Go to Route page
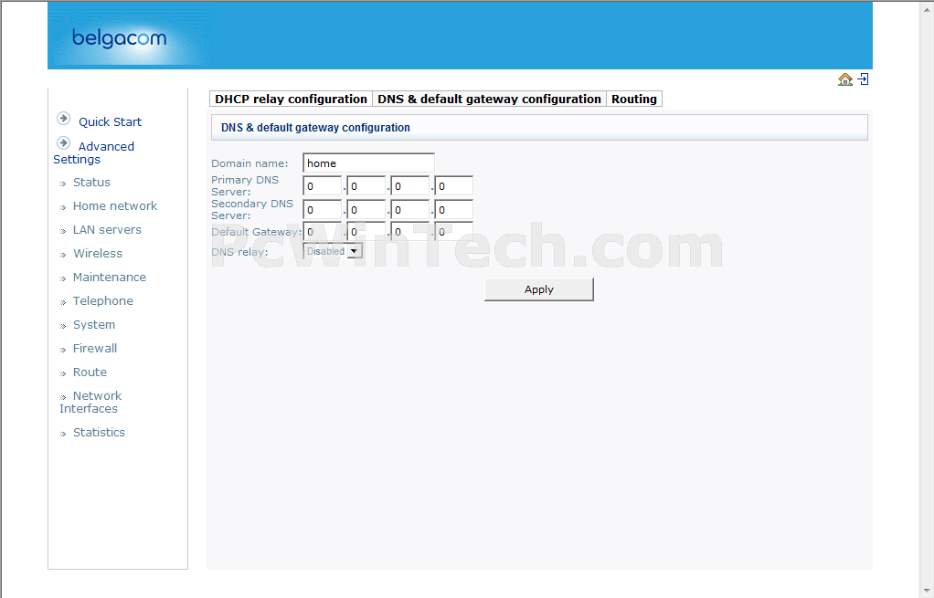The height and width of the screenshot is (598, 934). coord(90,372)
